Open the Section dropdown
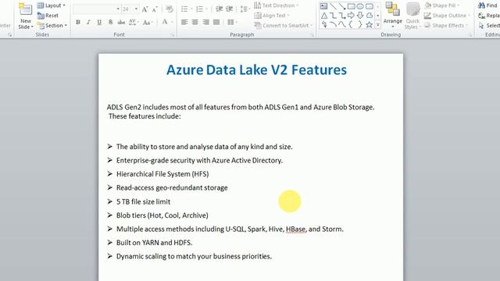The image size is (500, 281). pos(52,25)
